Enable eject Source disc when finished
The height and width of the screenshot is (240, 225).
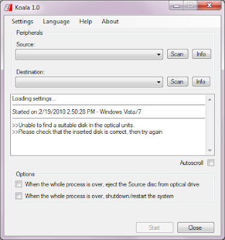[x=19, y=184]
